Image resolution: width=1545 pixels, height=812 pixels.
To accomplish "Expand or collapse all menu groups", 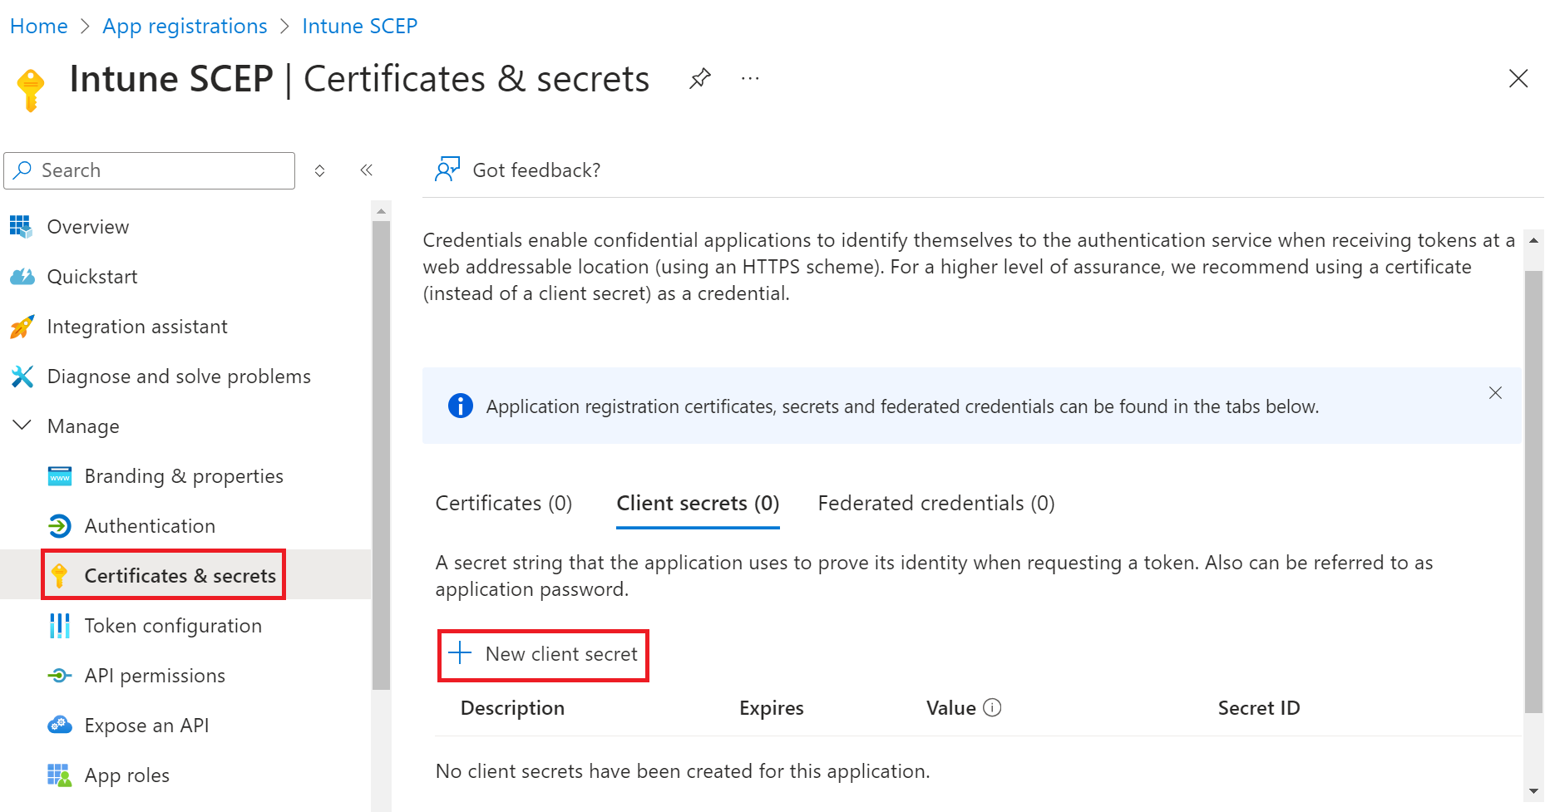I will point(319,170).
